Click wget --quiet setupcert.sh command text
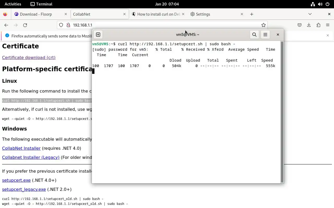The height and width of the screenshot is (208, 334). (47, 119)
